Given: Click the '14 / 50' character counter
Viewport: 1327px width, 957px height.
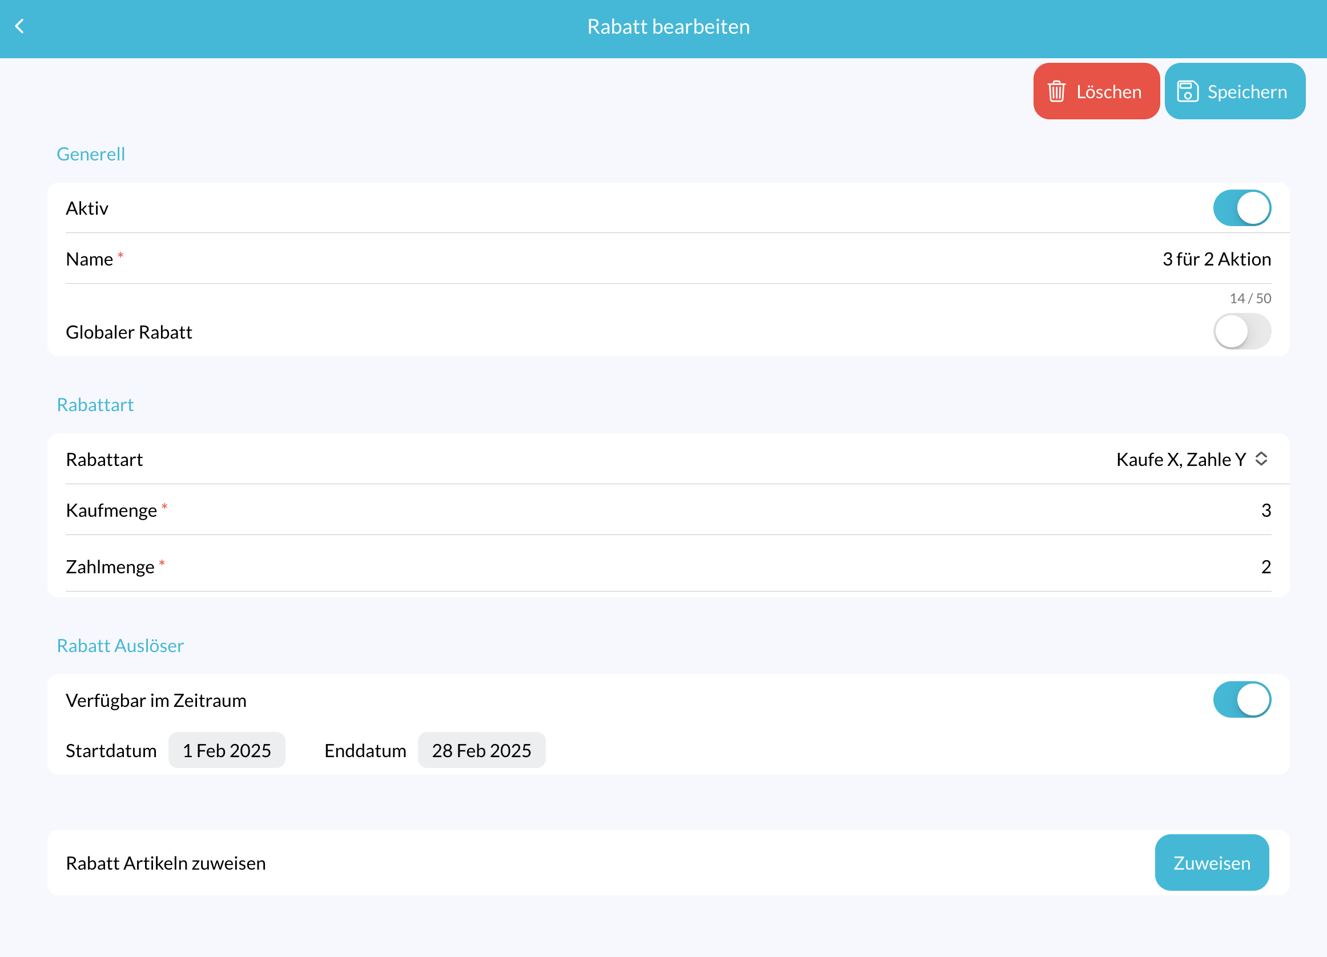Looking at the screenshot, I should pos(1250,298).
